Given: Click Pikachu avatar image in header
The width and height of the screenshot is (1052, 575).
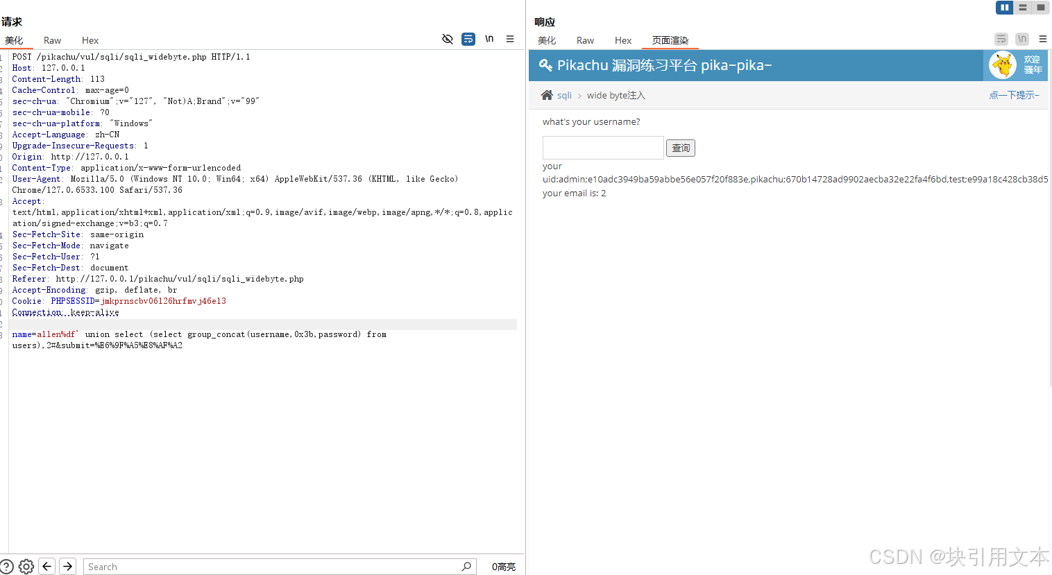Looking at the screenshot, I should (1003, 65).
